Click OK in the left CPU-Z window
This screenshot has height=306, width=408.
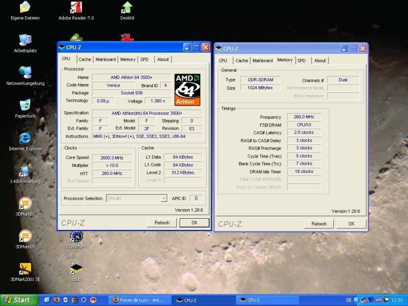[x=195, y=223]
